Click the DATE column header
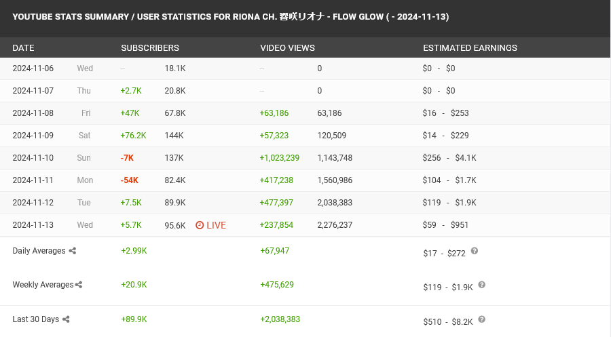The image size is (611, 337). tap(23, 48)
